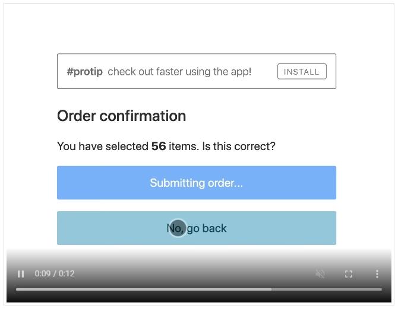The image size is (395, 309).
Task: Click the #protip hashtag text
Action: (x=84, y=72)
